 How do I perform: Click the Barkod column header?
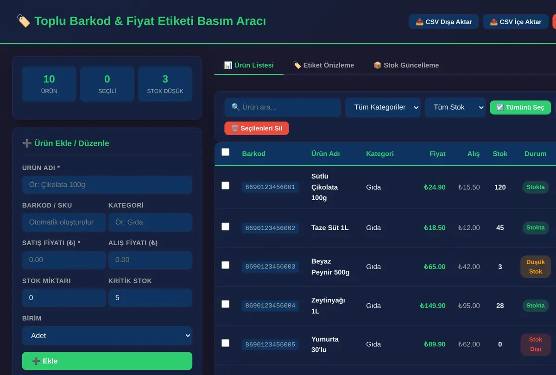[x=253, y=154]
